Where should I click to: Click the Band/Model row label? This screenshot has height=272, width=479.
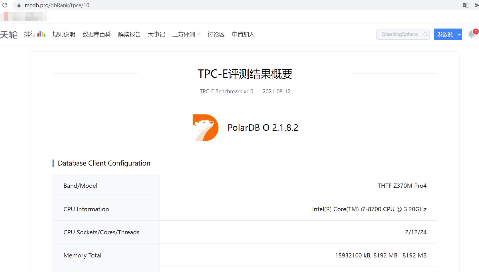(x=80, y=186)
